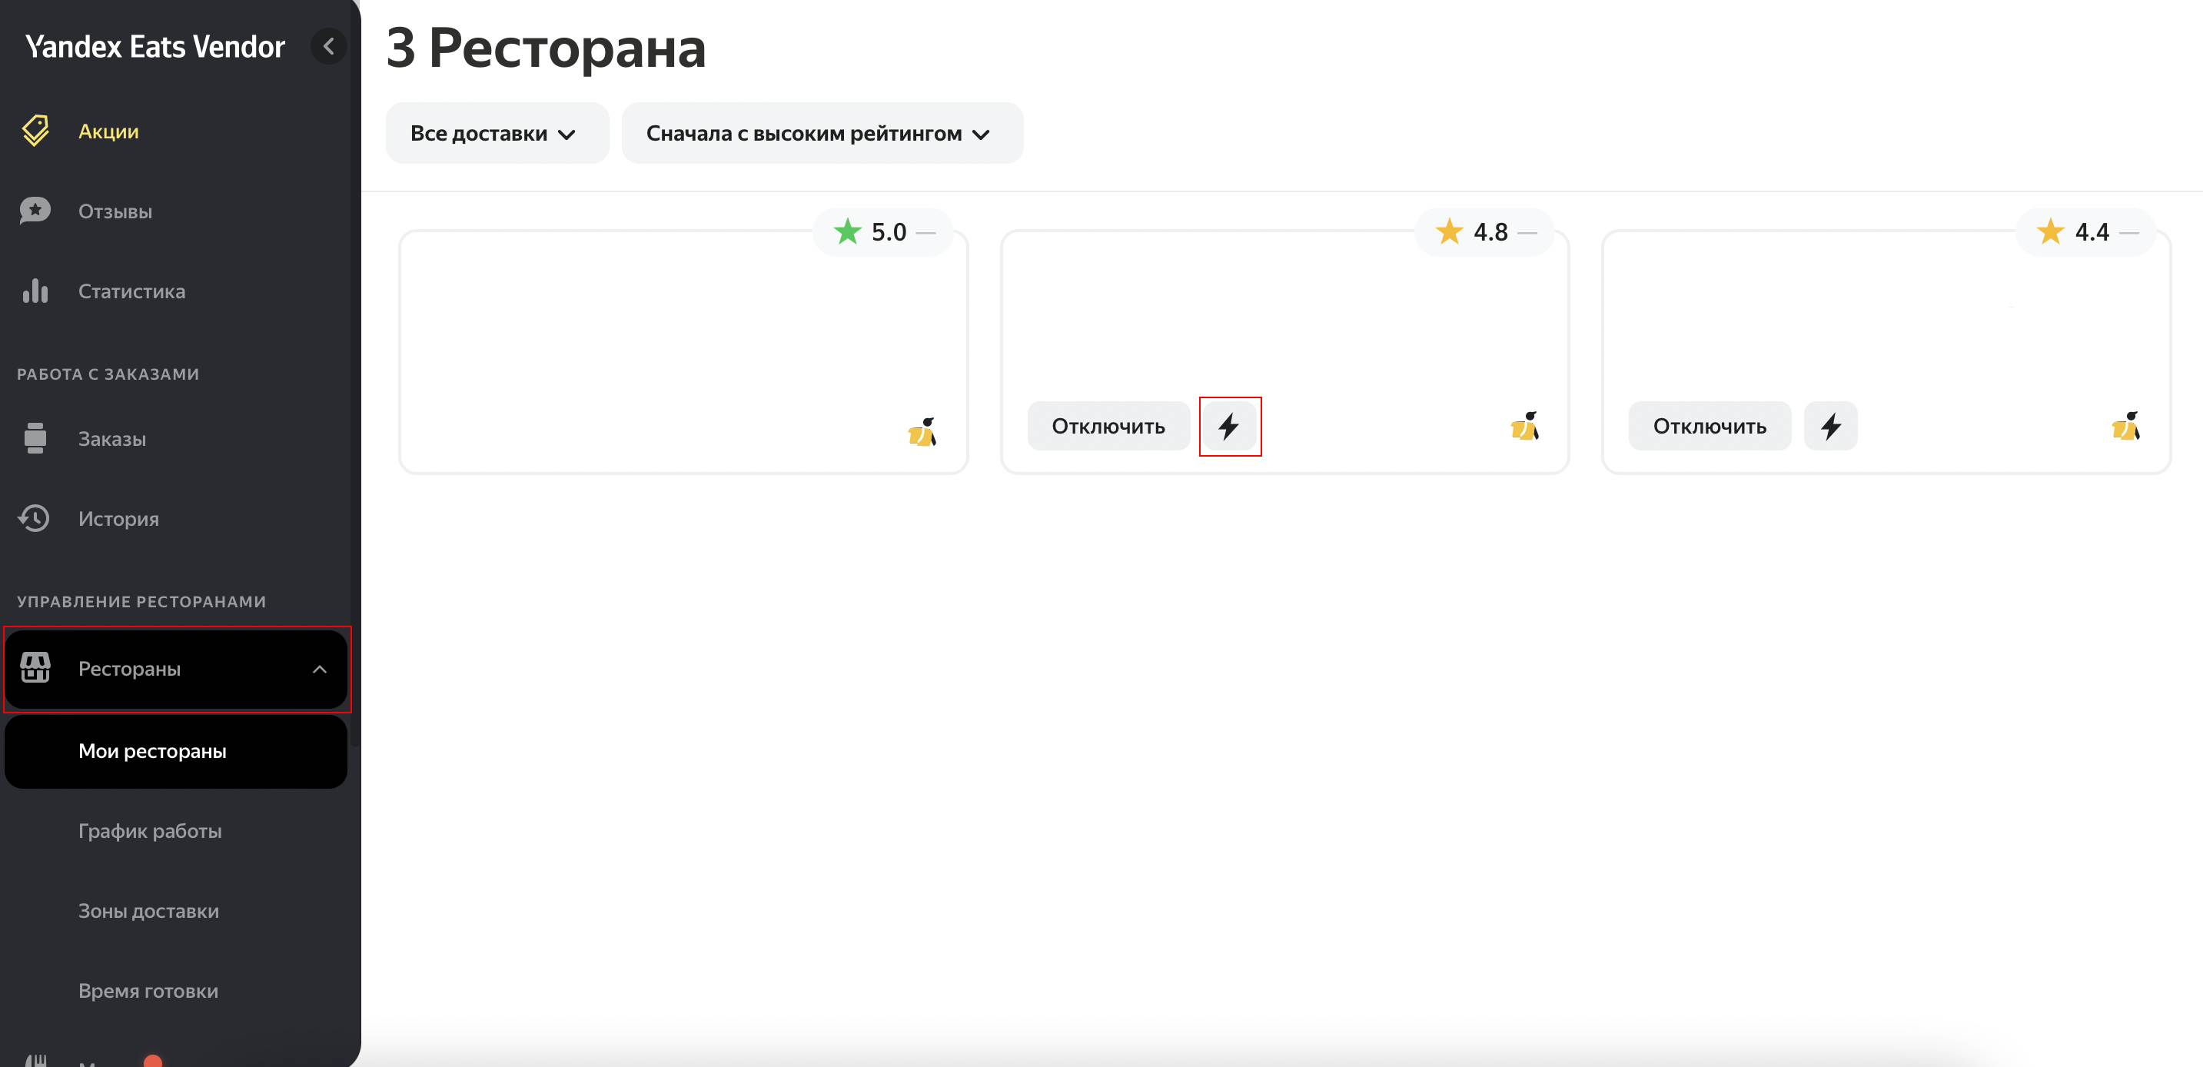2203x1067 pixels.
Task: Click Отключить on the 4.4 rated restaurant
Action: pos(1709,426)
